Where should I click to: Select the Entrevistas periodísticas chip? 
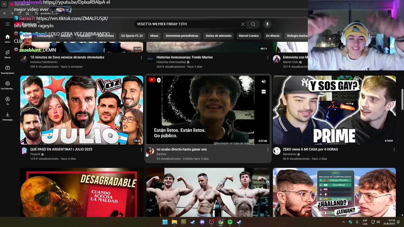click(x=182, y=36)
